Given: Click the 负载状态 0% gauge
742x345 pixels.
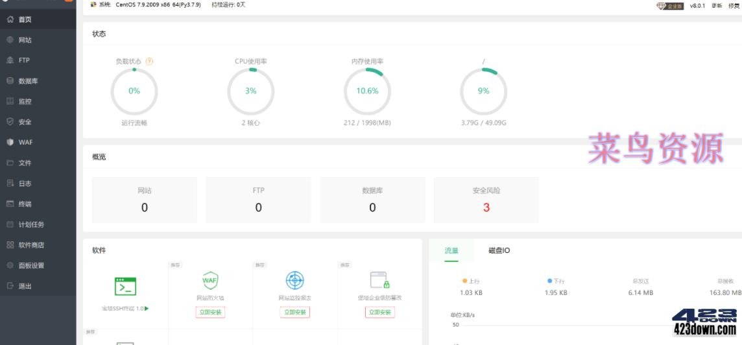Looking at the screenshot, I should point(134,91).
